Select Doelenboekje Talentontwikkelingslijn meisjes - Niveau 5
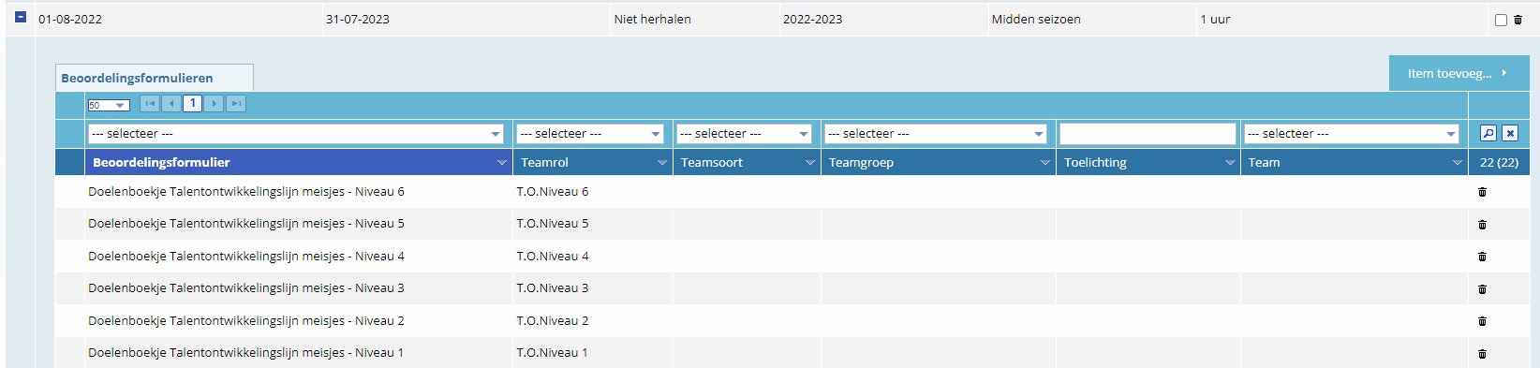1540x368 pixels. coord(246,223)
